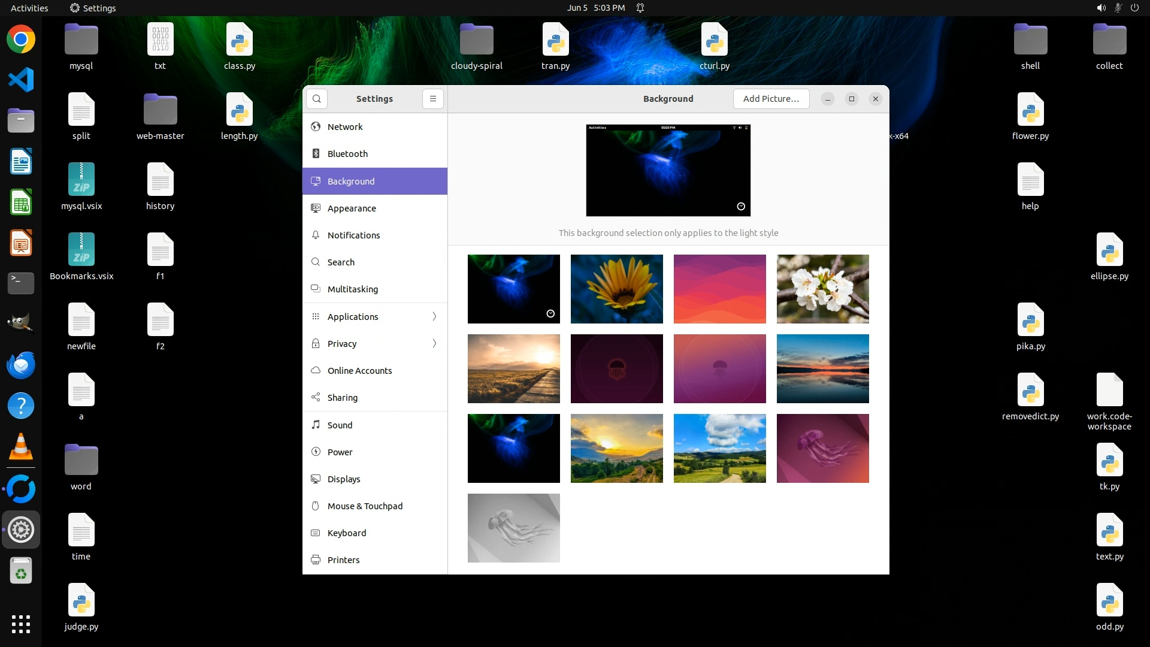Expand the Privacy submenu chevron
Viewport: 1150px width, 647px height.
pyautogui.click(x=434, y=344)
